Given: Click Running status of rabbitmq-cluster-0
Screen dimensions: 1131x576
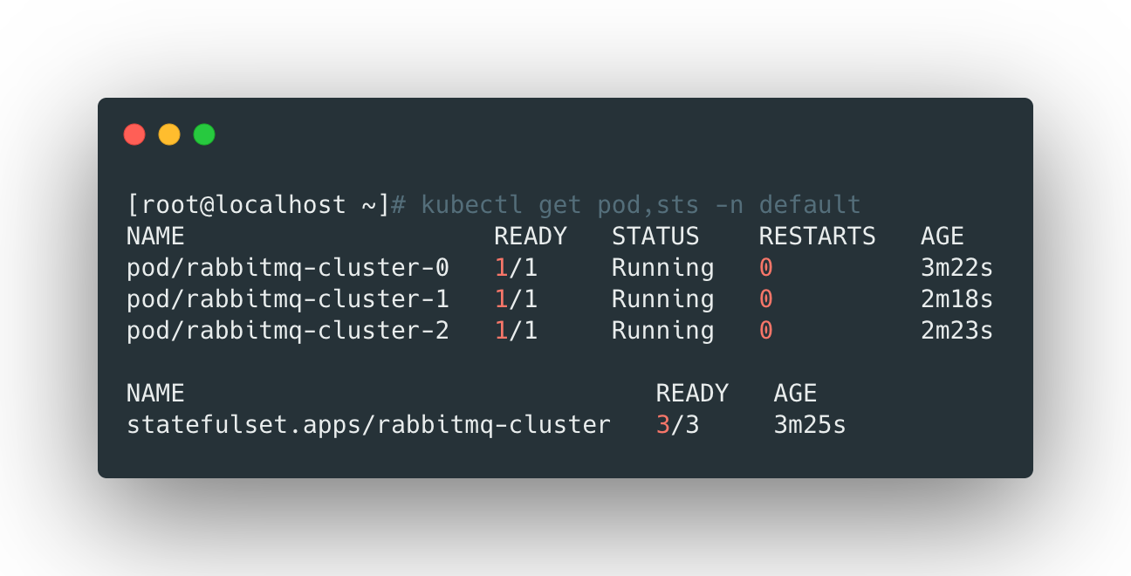Looking at the screenshot, I should tap(662, 268).
